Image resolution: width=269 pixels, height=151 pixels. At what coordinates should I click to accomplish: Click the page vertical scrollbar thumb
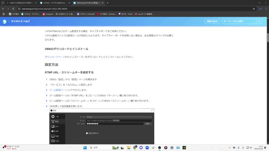(x=268, y=37)
